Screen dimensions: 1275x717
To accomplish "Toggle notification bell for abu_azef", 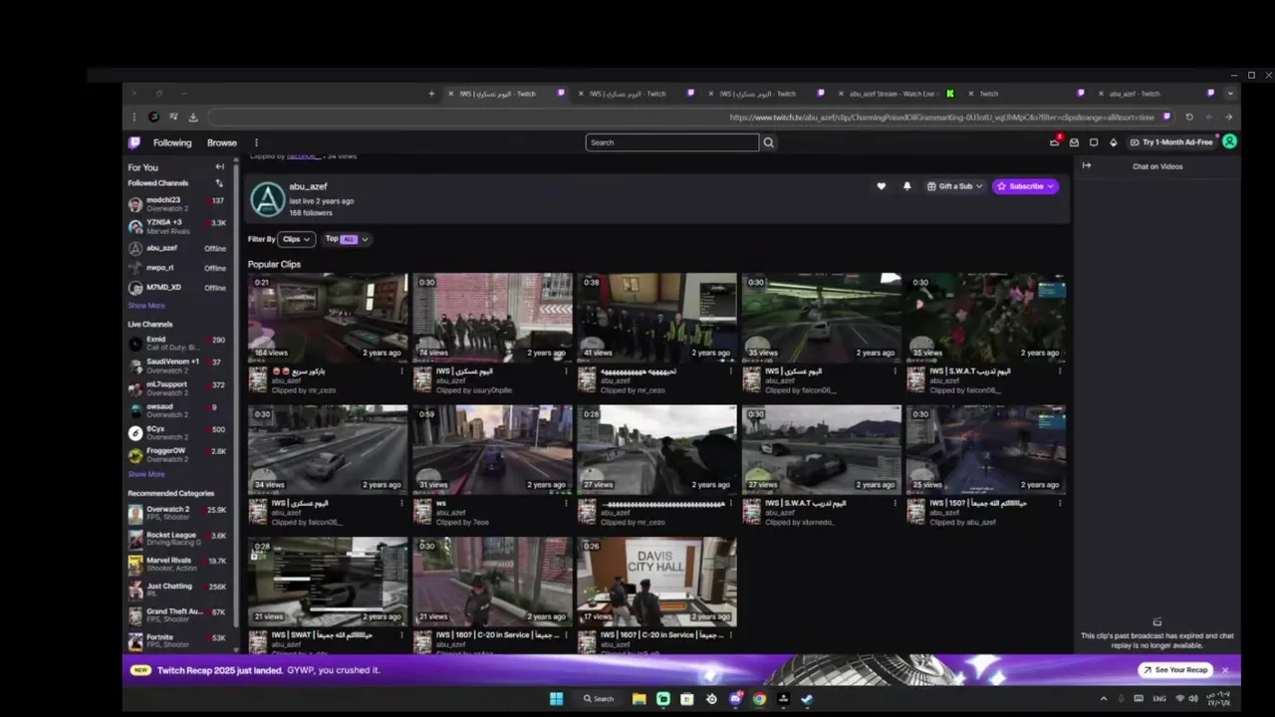I will [906, 186].
